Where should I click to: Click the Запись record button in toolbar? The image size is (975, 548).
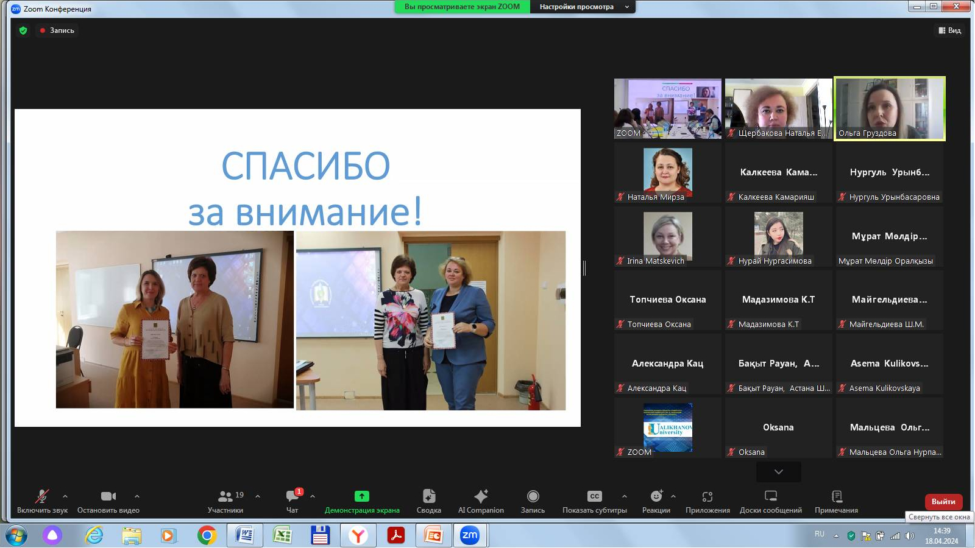point(533,501)
